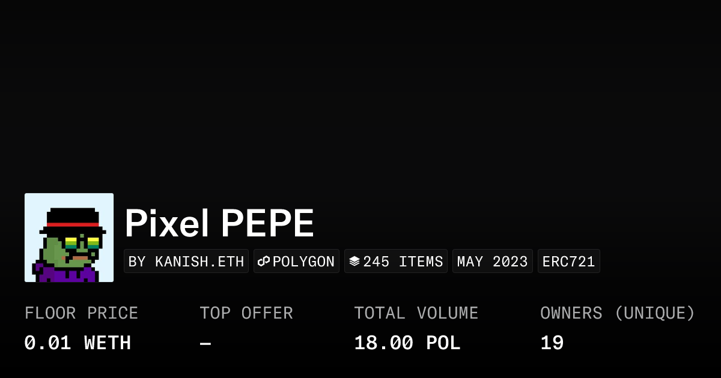Select the 18.00 POL volume value

[407, 343]
